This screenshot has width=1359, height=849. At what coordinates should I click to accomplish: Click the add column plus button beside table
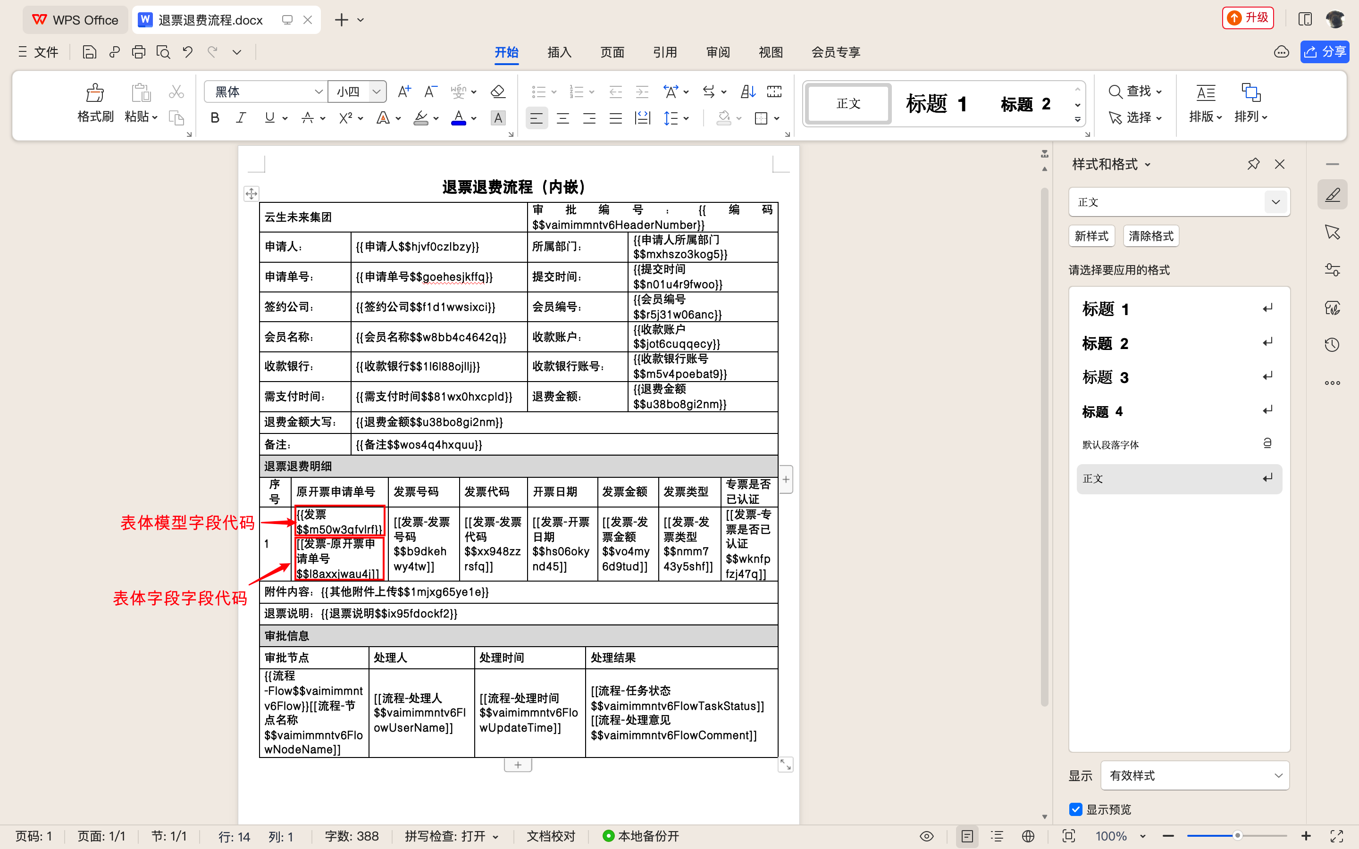[786, 480]
